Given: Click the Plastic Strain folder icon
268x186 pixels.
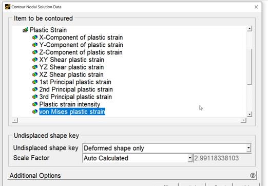Looking at the screenshot, I should pos(25,30).
